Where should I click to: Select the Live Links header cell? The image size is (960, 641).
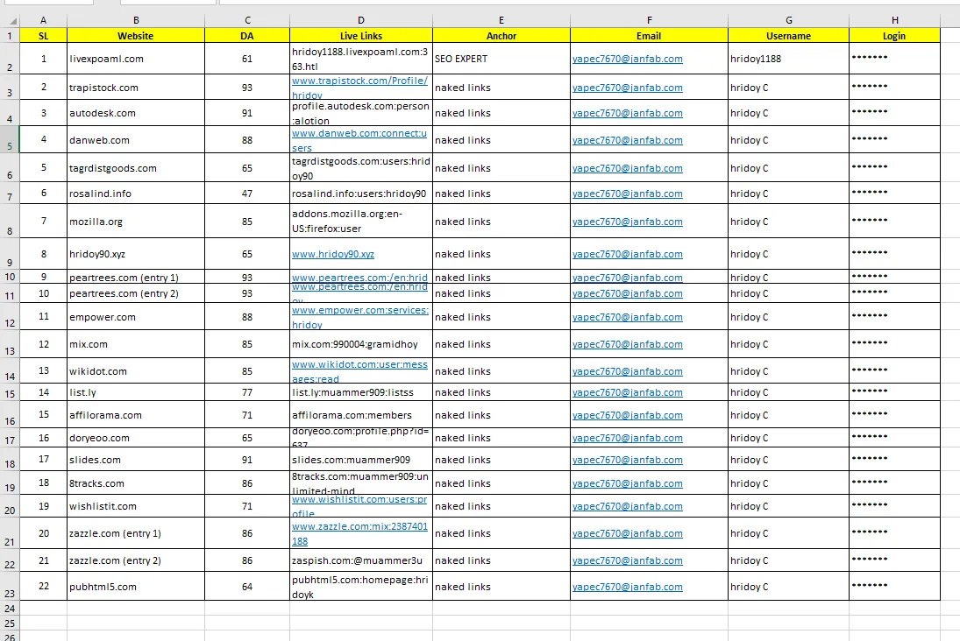tap(361, 36)
